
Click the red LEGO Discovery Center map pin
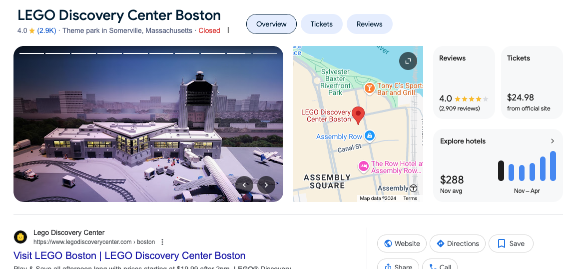tap(358, 115)
